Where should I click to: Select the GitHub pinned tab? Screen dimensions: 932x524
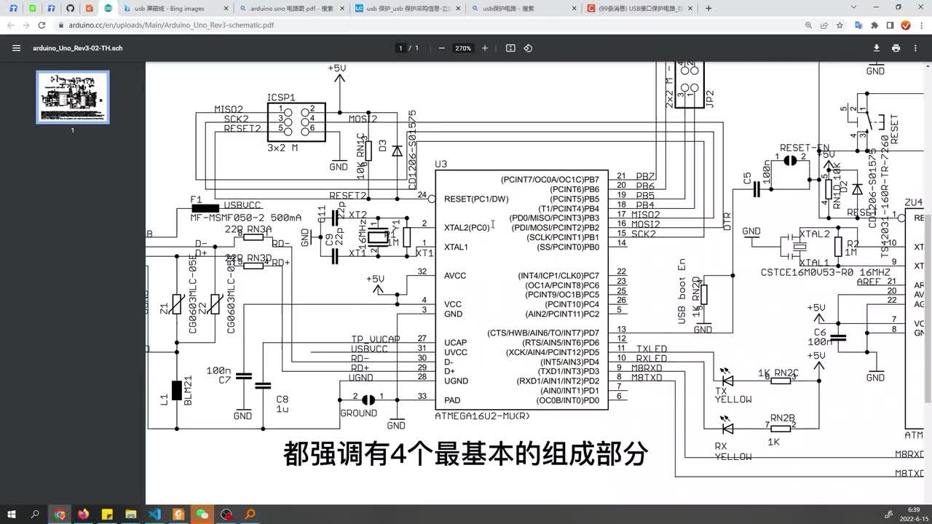[x=70, y=8]
